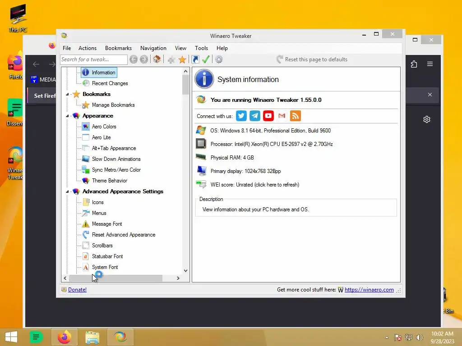
Task: Focus the Search for a tweak field
Action: coord(94,59)
